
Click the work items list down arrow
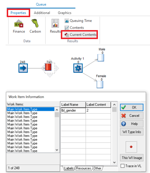click(x=57, y=150)
